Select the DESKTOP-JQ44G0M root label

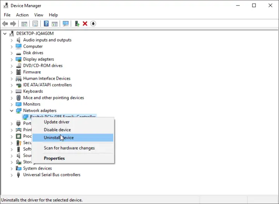35,33
